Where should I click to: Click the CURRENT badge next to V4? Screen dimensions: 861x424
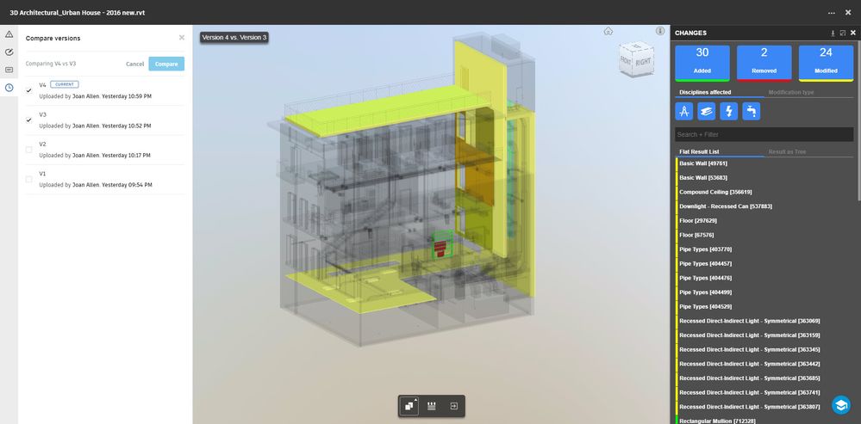[65, 84]
